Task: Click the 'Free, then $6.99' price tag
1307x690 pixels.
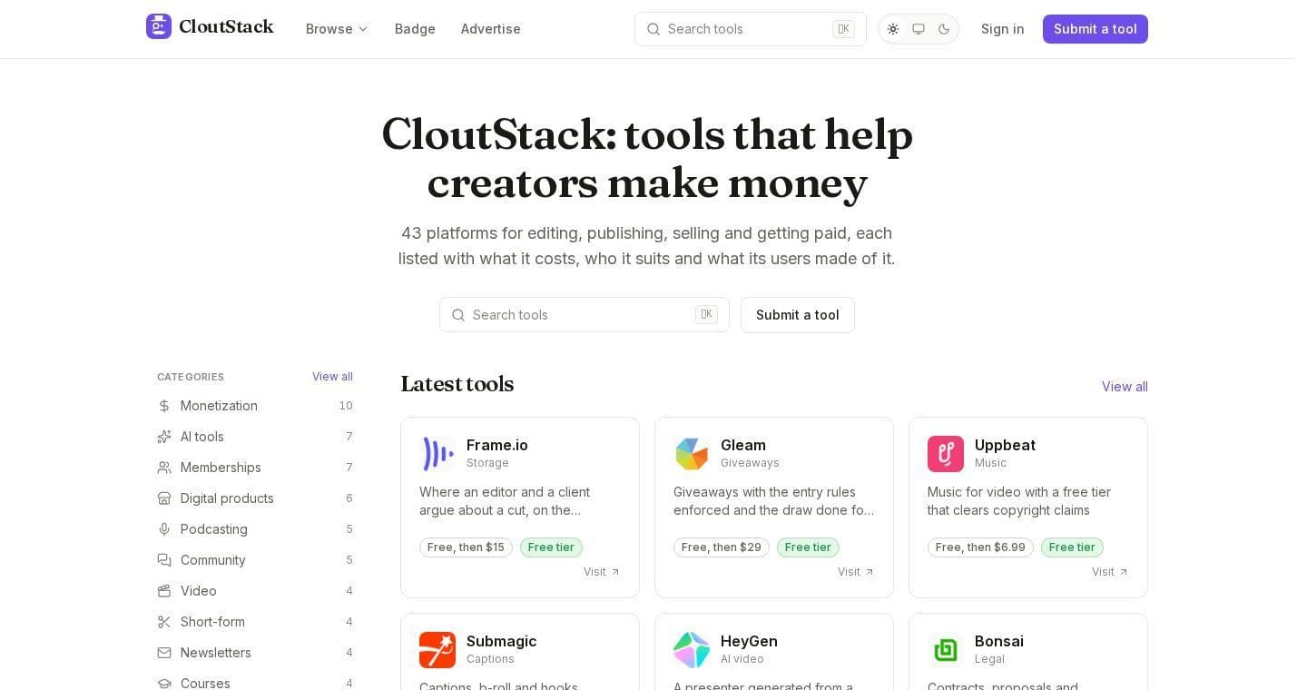Action: coord(980,547)
